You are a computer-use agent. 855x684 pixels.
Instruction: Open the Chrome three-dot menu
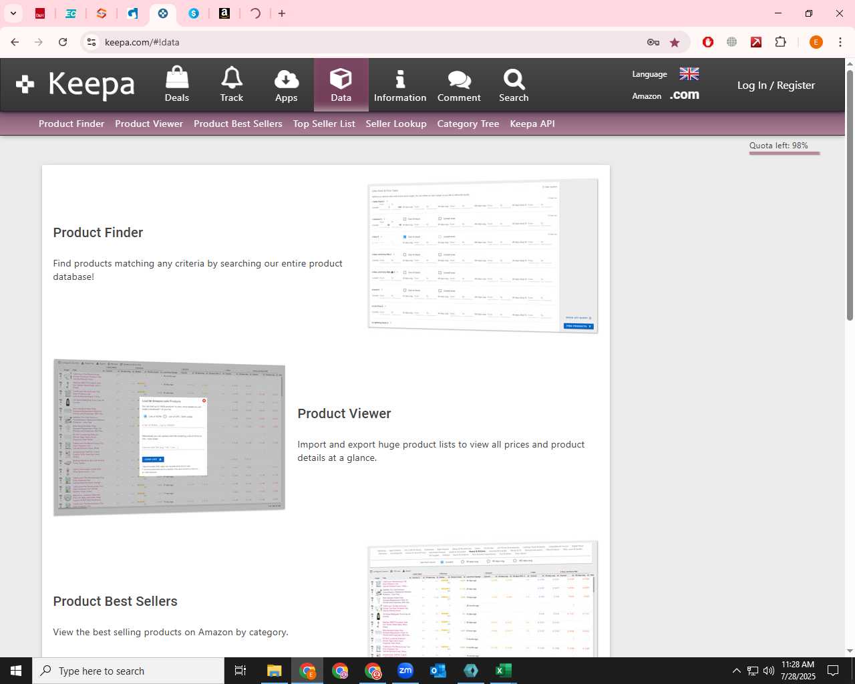[840, 42]
